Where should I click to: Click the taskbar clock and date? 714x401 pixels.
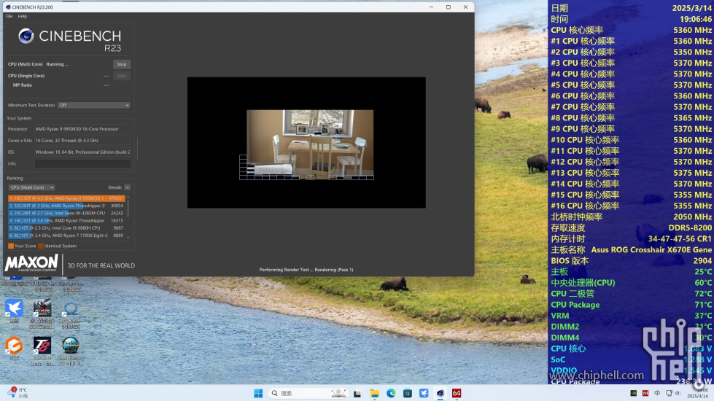697,393
